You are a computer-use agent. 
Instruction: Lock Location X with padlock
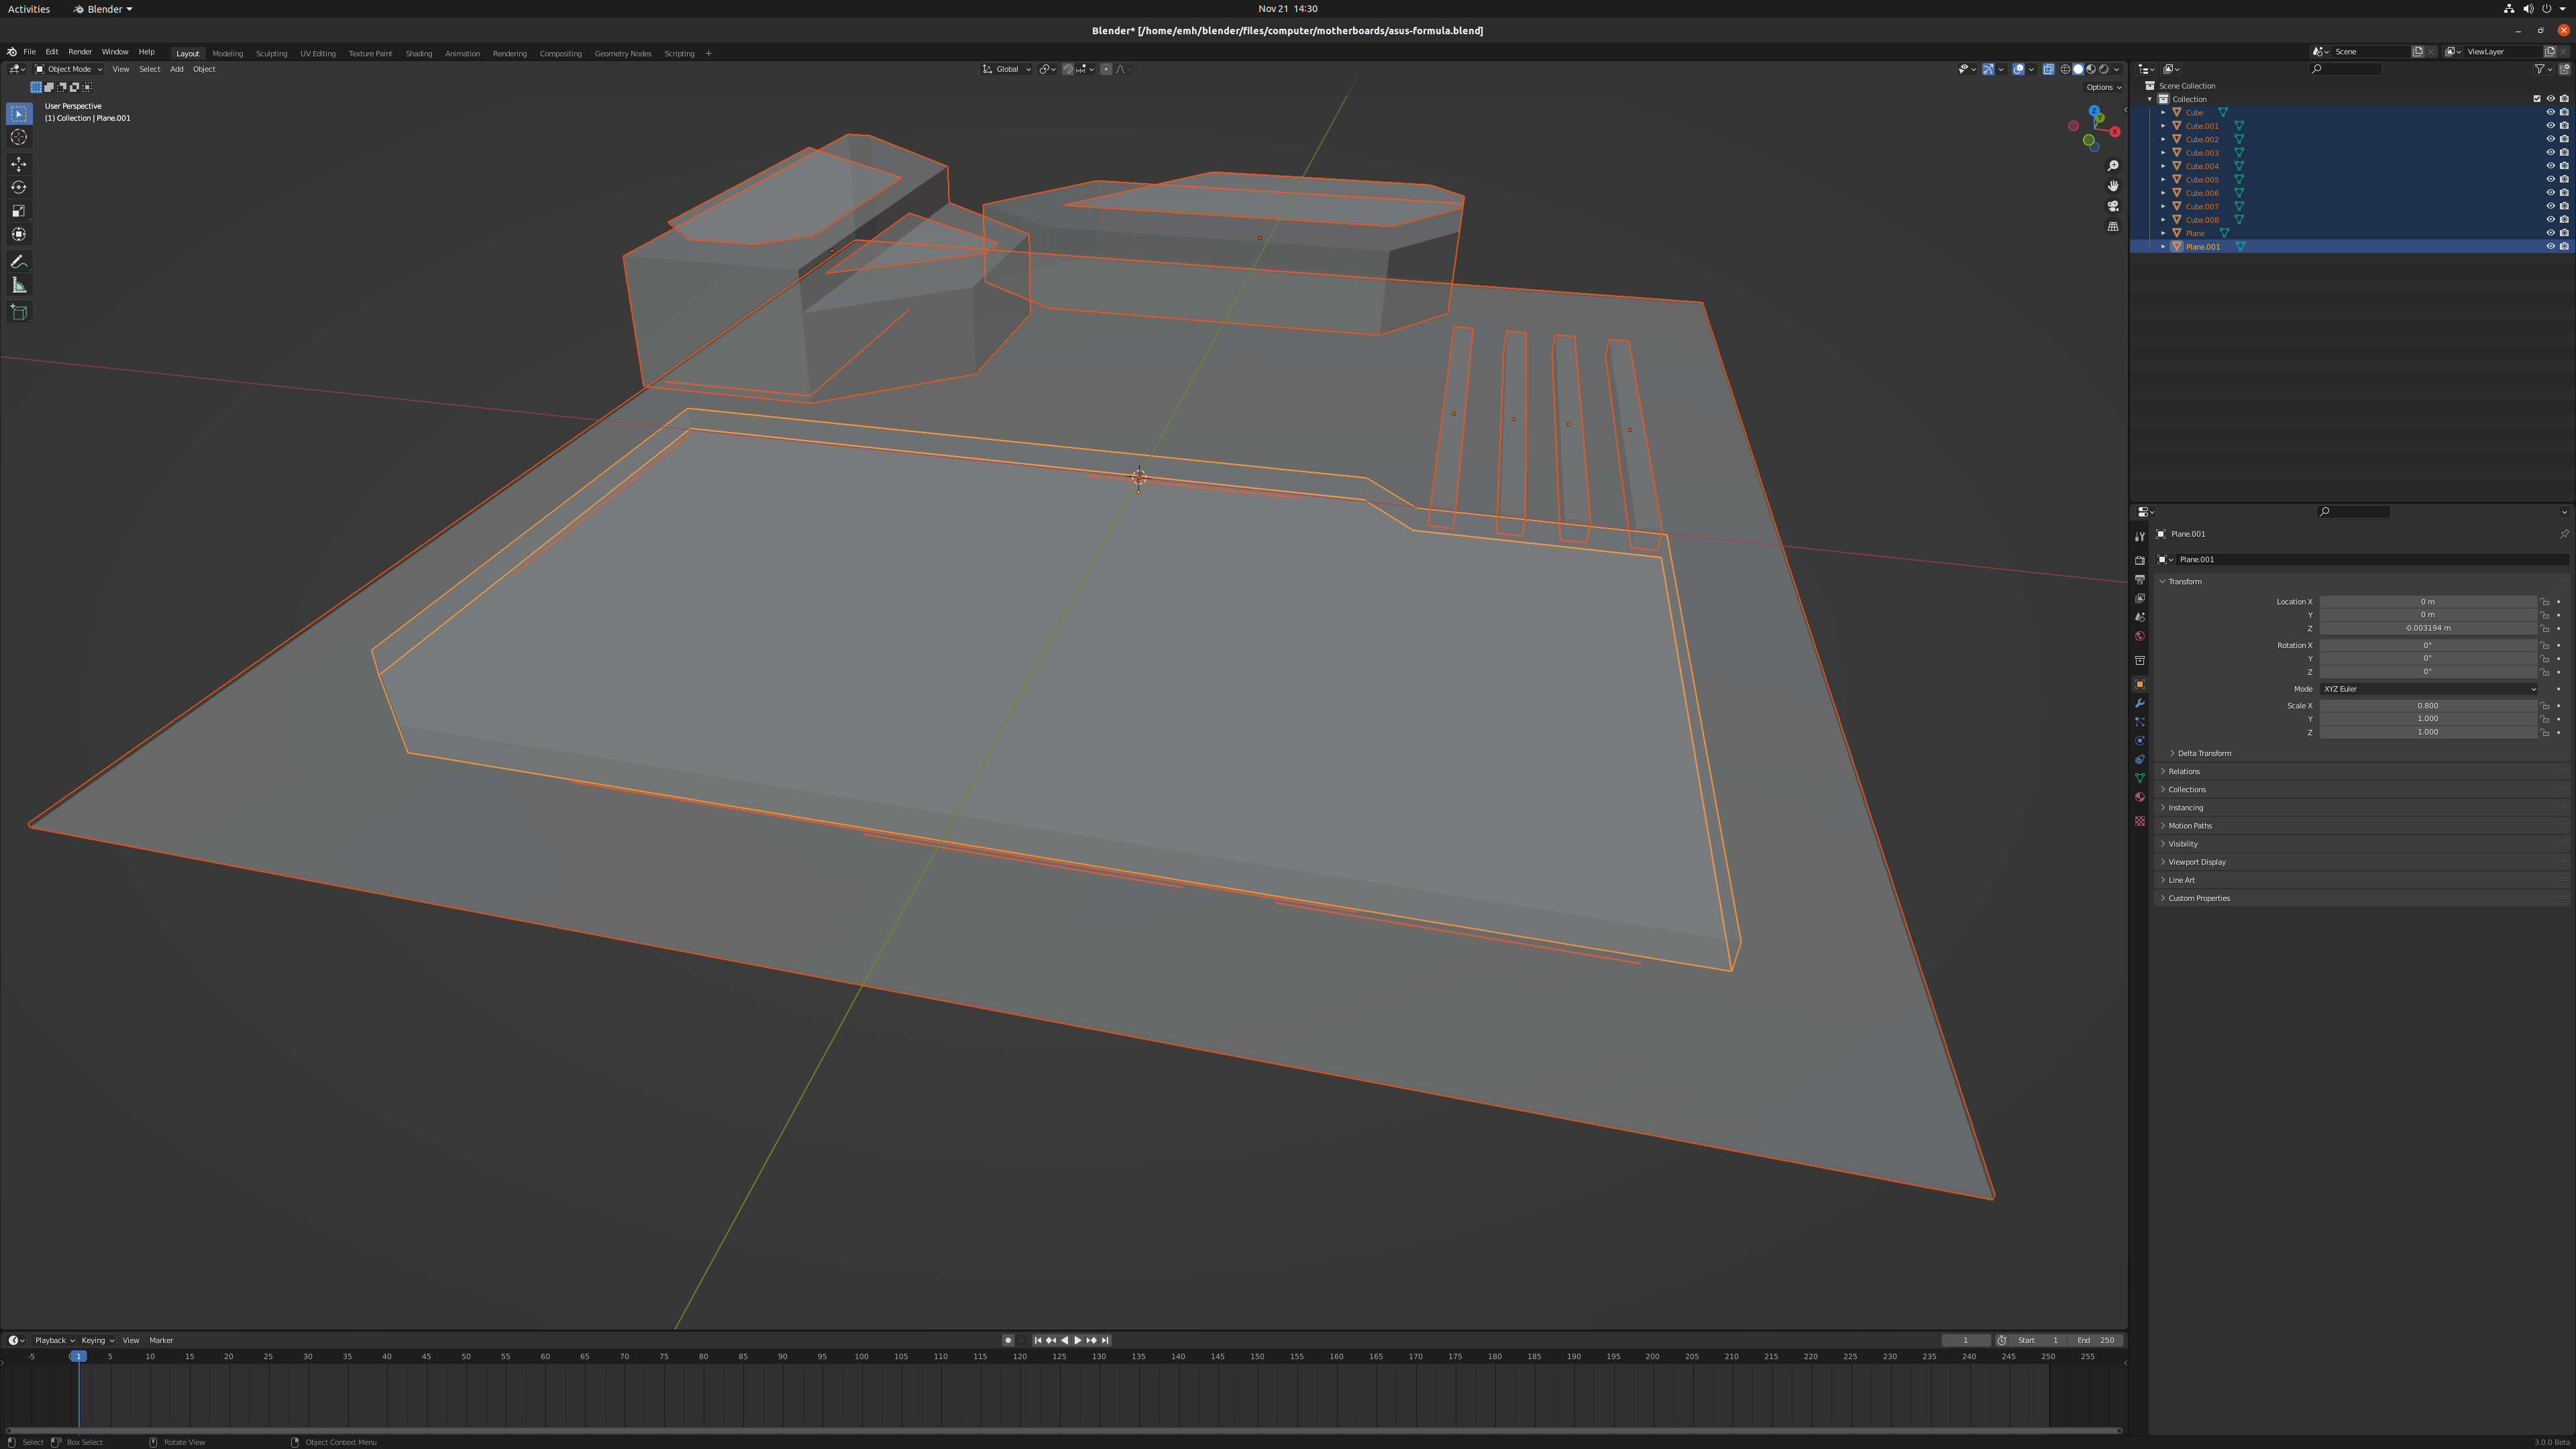pos(2545,602)
